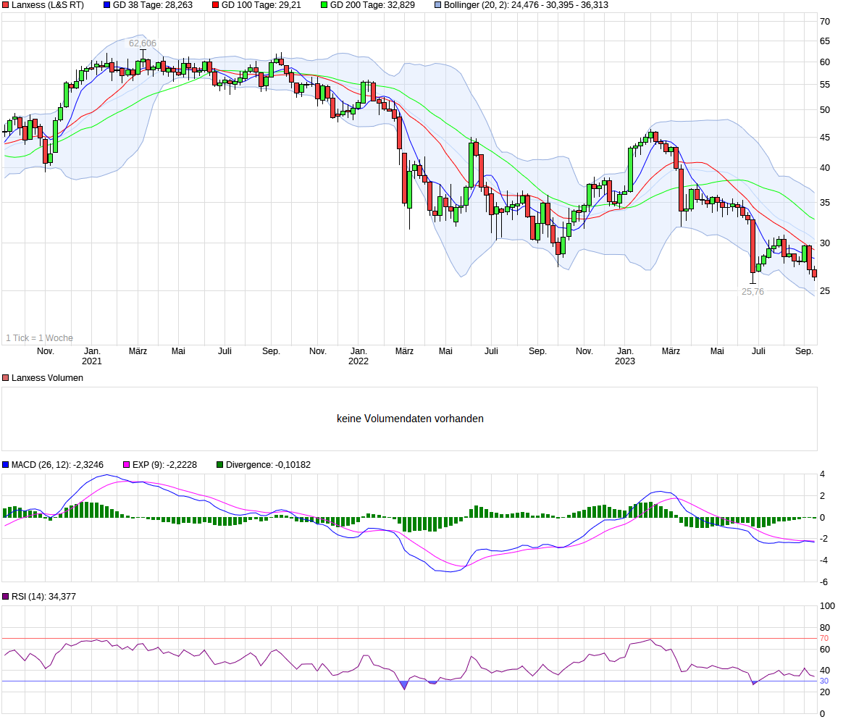Click the blue GD 38 Tage indicator icon

[x=109, y=6]
